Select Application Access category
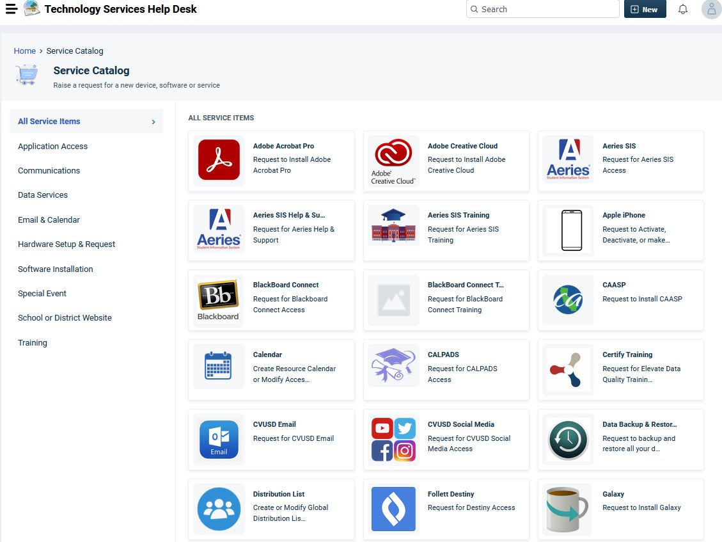The height and width of the screenshot is (542, 722). pos(52,146)
